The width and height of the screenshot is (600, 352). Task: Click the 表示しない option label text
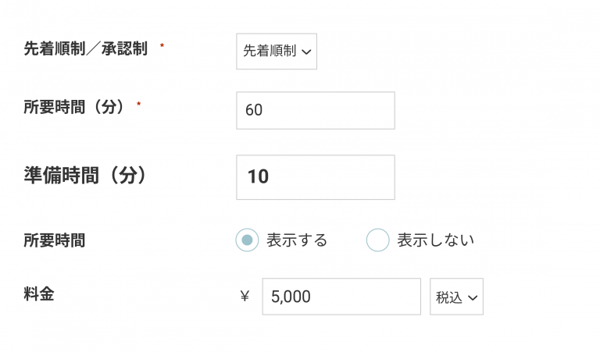(x=435, y=240)
